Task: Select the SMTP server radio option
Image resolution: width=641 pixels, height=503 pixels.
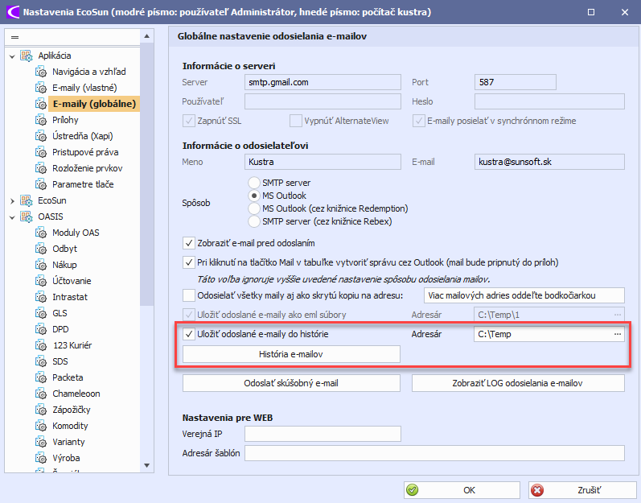Action: click(x=254, y=183)
